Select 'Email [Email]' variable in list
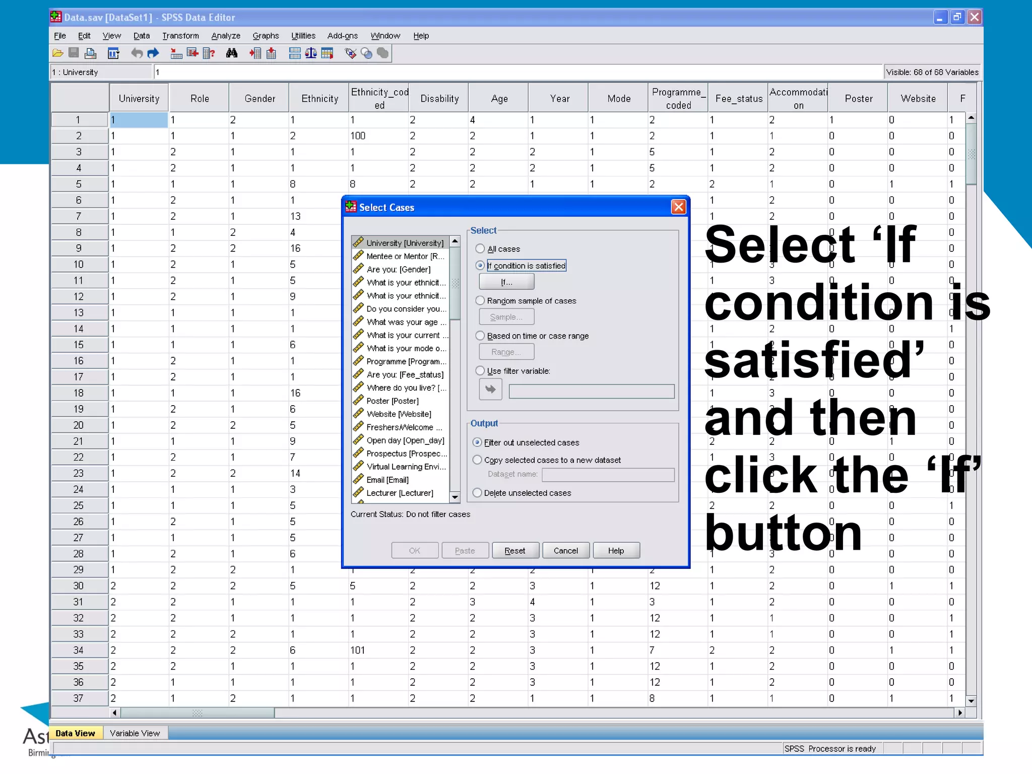Screen dimensions: 1032x774 388,480
